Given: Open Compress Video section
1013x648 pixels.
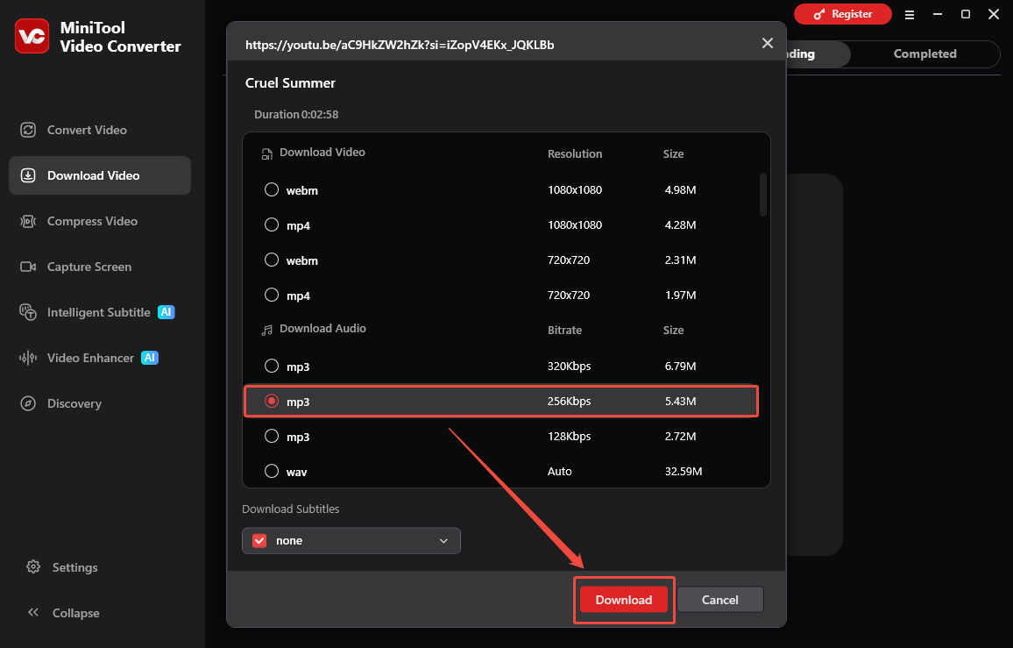Looking at the screenshot, I should [x=100, y=221].
